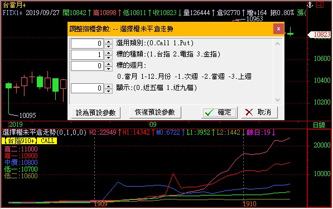This screenshot has height=209, width=333.
Task: Increase the 選用類別 value with up arrow
Action: point(109,41)
